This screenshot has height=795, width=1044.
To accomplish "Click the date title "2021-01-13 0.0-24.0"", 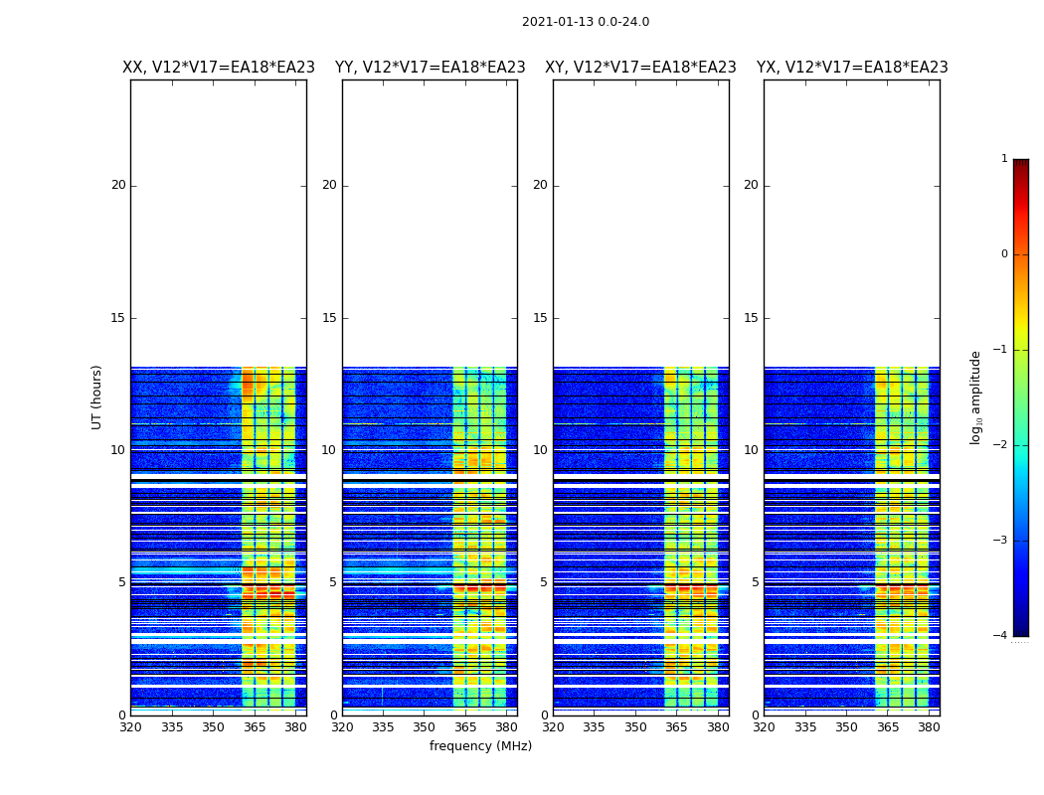I will tap(585, 22).
